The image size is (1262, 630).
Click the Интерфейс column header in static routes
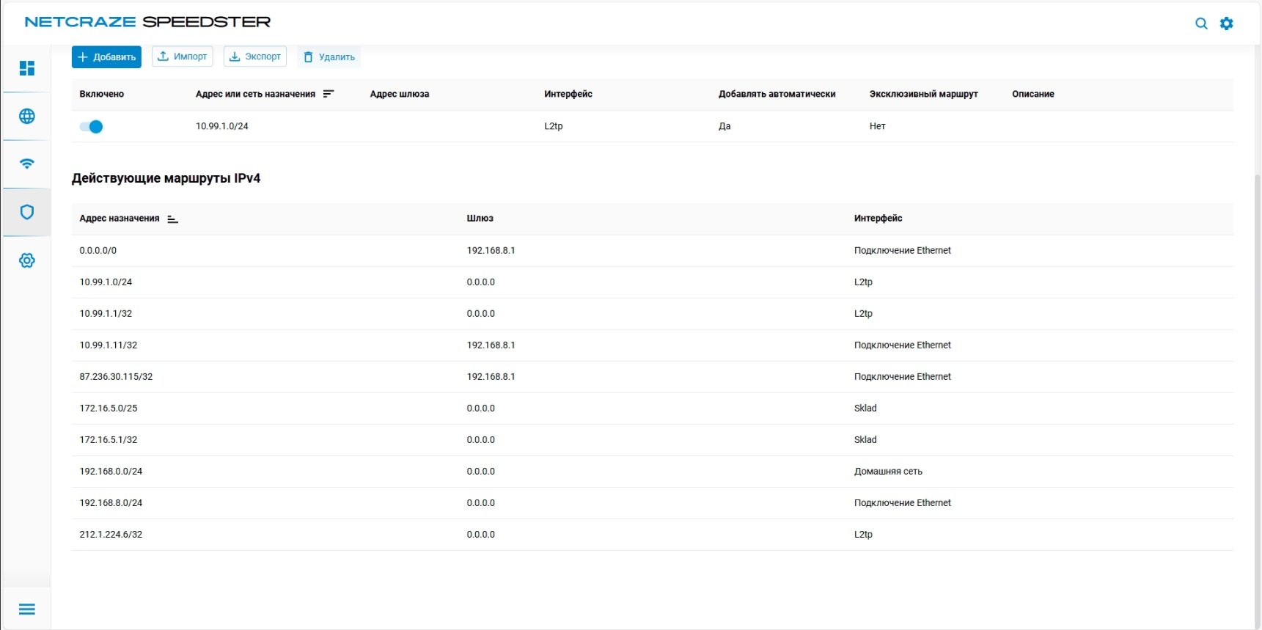568,94
